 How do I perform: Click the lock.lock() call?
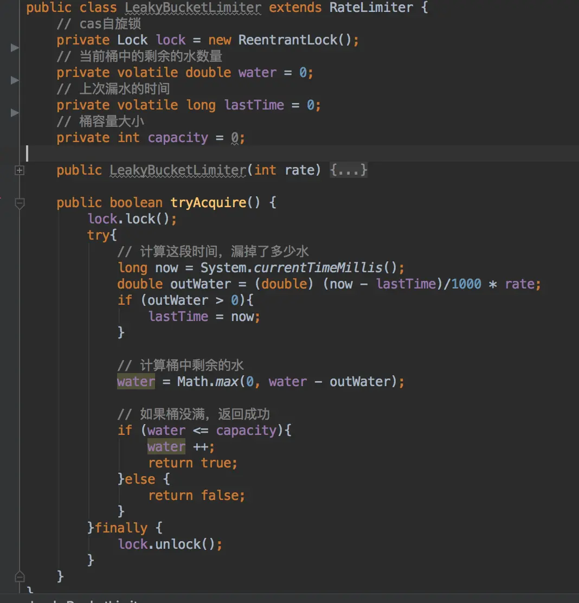132,219
